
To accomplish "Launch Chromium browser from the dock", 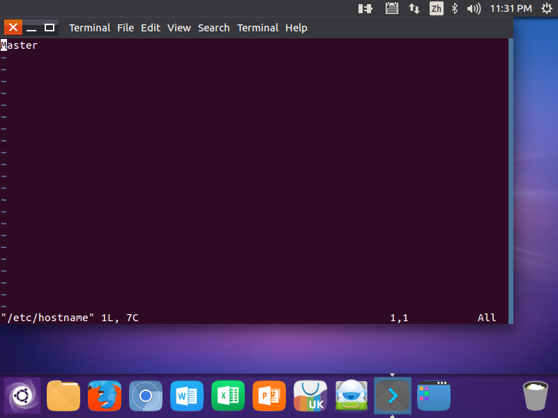I will click(x=146, y=396).
